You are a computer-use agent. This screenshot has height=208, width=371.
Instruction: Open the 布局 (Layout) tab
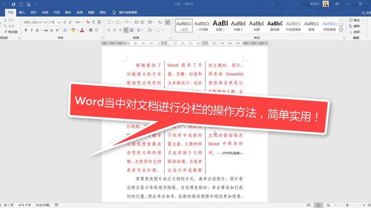click(45, 12)
